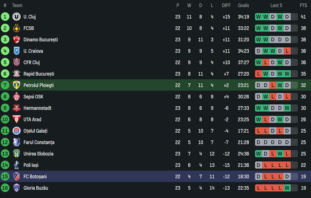311x198 pixels.
Task: Select the FCSB star crest icon
Action: [x=16, y=28]
